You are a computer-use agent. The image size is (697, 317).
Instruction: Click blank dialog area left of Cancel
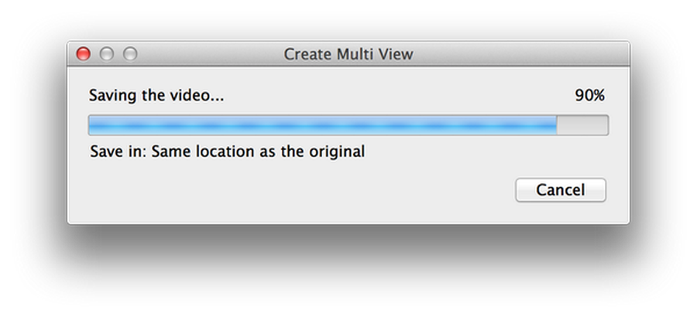coord(310,189)
